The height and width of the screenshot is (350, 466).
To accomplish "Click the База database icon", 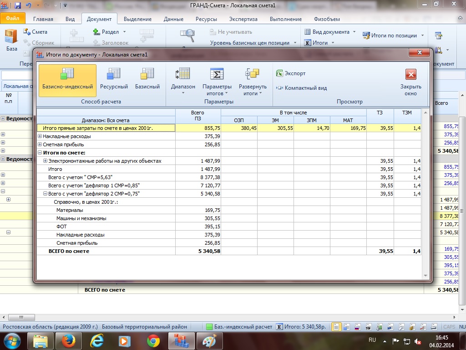I will (11, 40).
